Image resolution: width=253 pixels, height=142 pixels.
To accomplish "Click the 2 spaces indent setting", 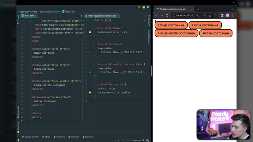I will coord(136,140).
